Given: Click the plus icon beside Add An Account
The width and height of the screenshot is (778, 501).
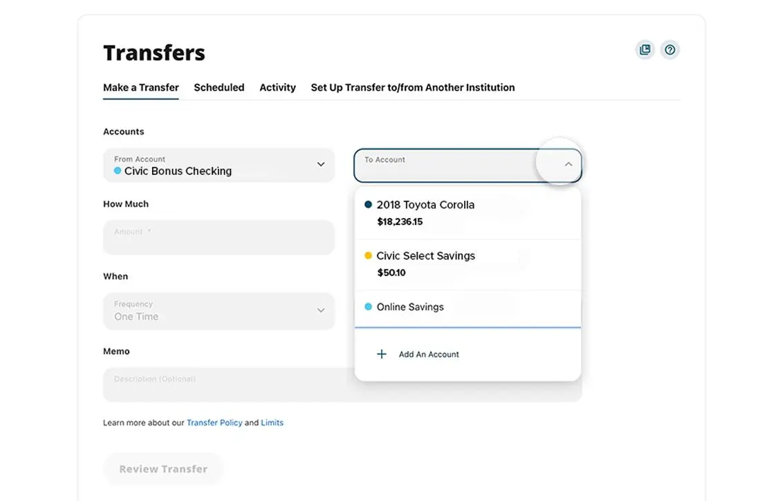Looking at the screenshot, I should (381, 354).
